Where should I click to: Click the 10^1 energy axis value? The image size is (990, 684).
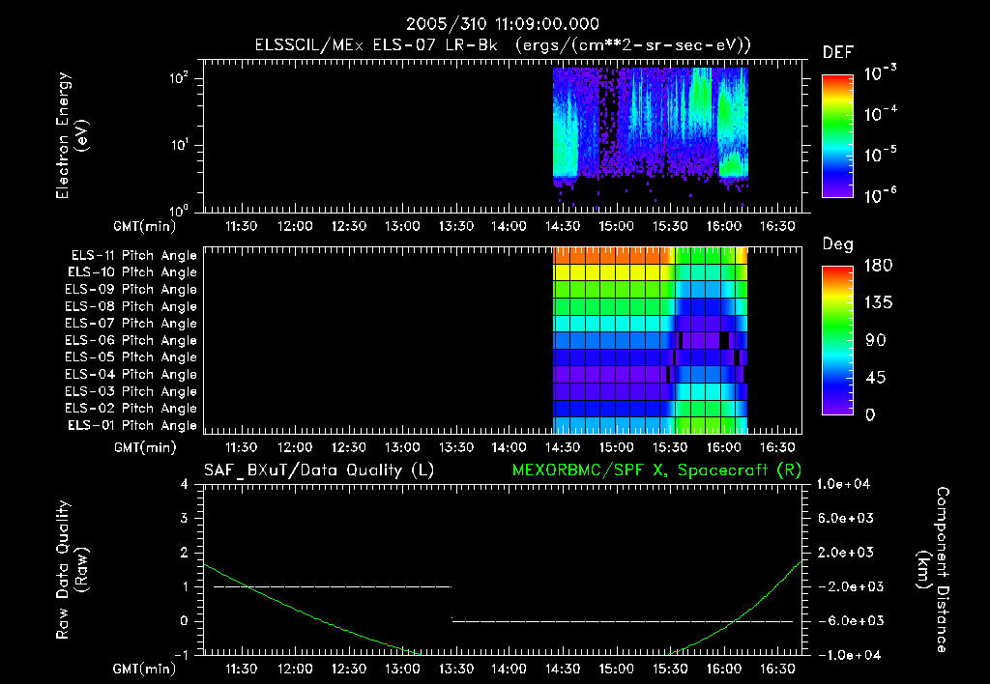click(x=179, y=145)
